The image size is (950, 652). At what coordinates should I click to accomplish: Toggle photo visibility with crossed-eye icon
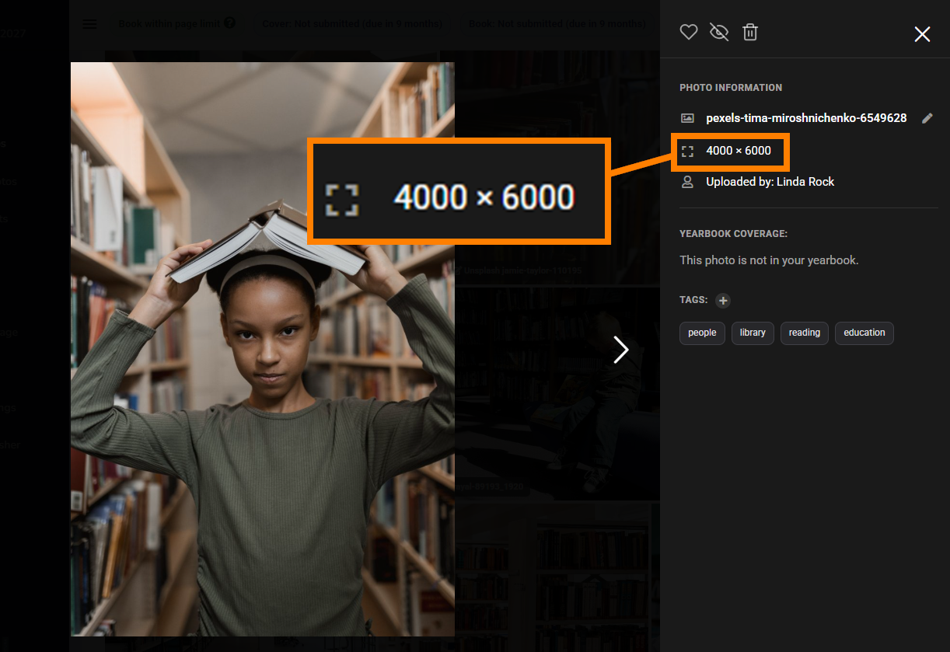[719, 32]
